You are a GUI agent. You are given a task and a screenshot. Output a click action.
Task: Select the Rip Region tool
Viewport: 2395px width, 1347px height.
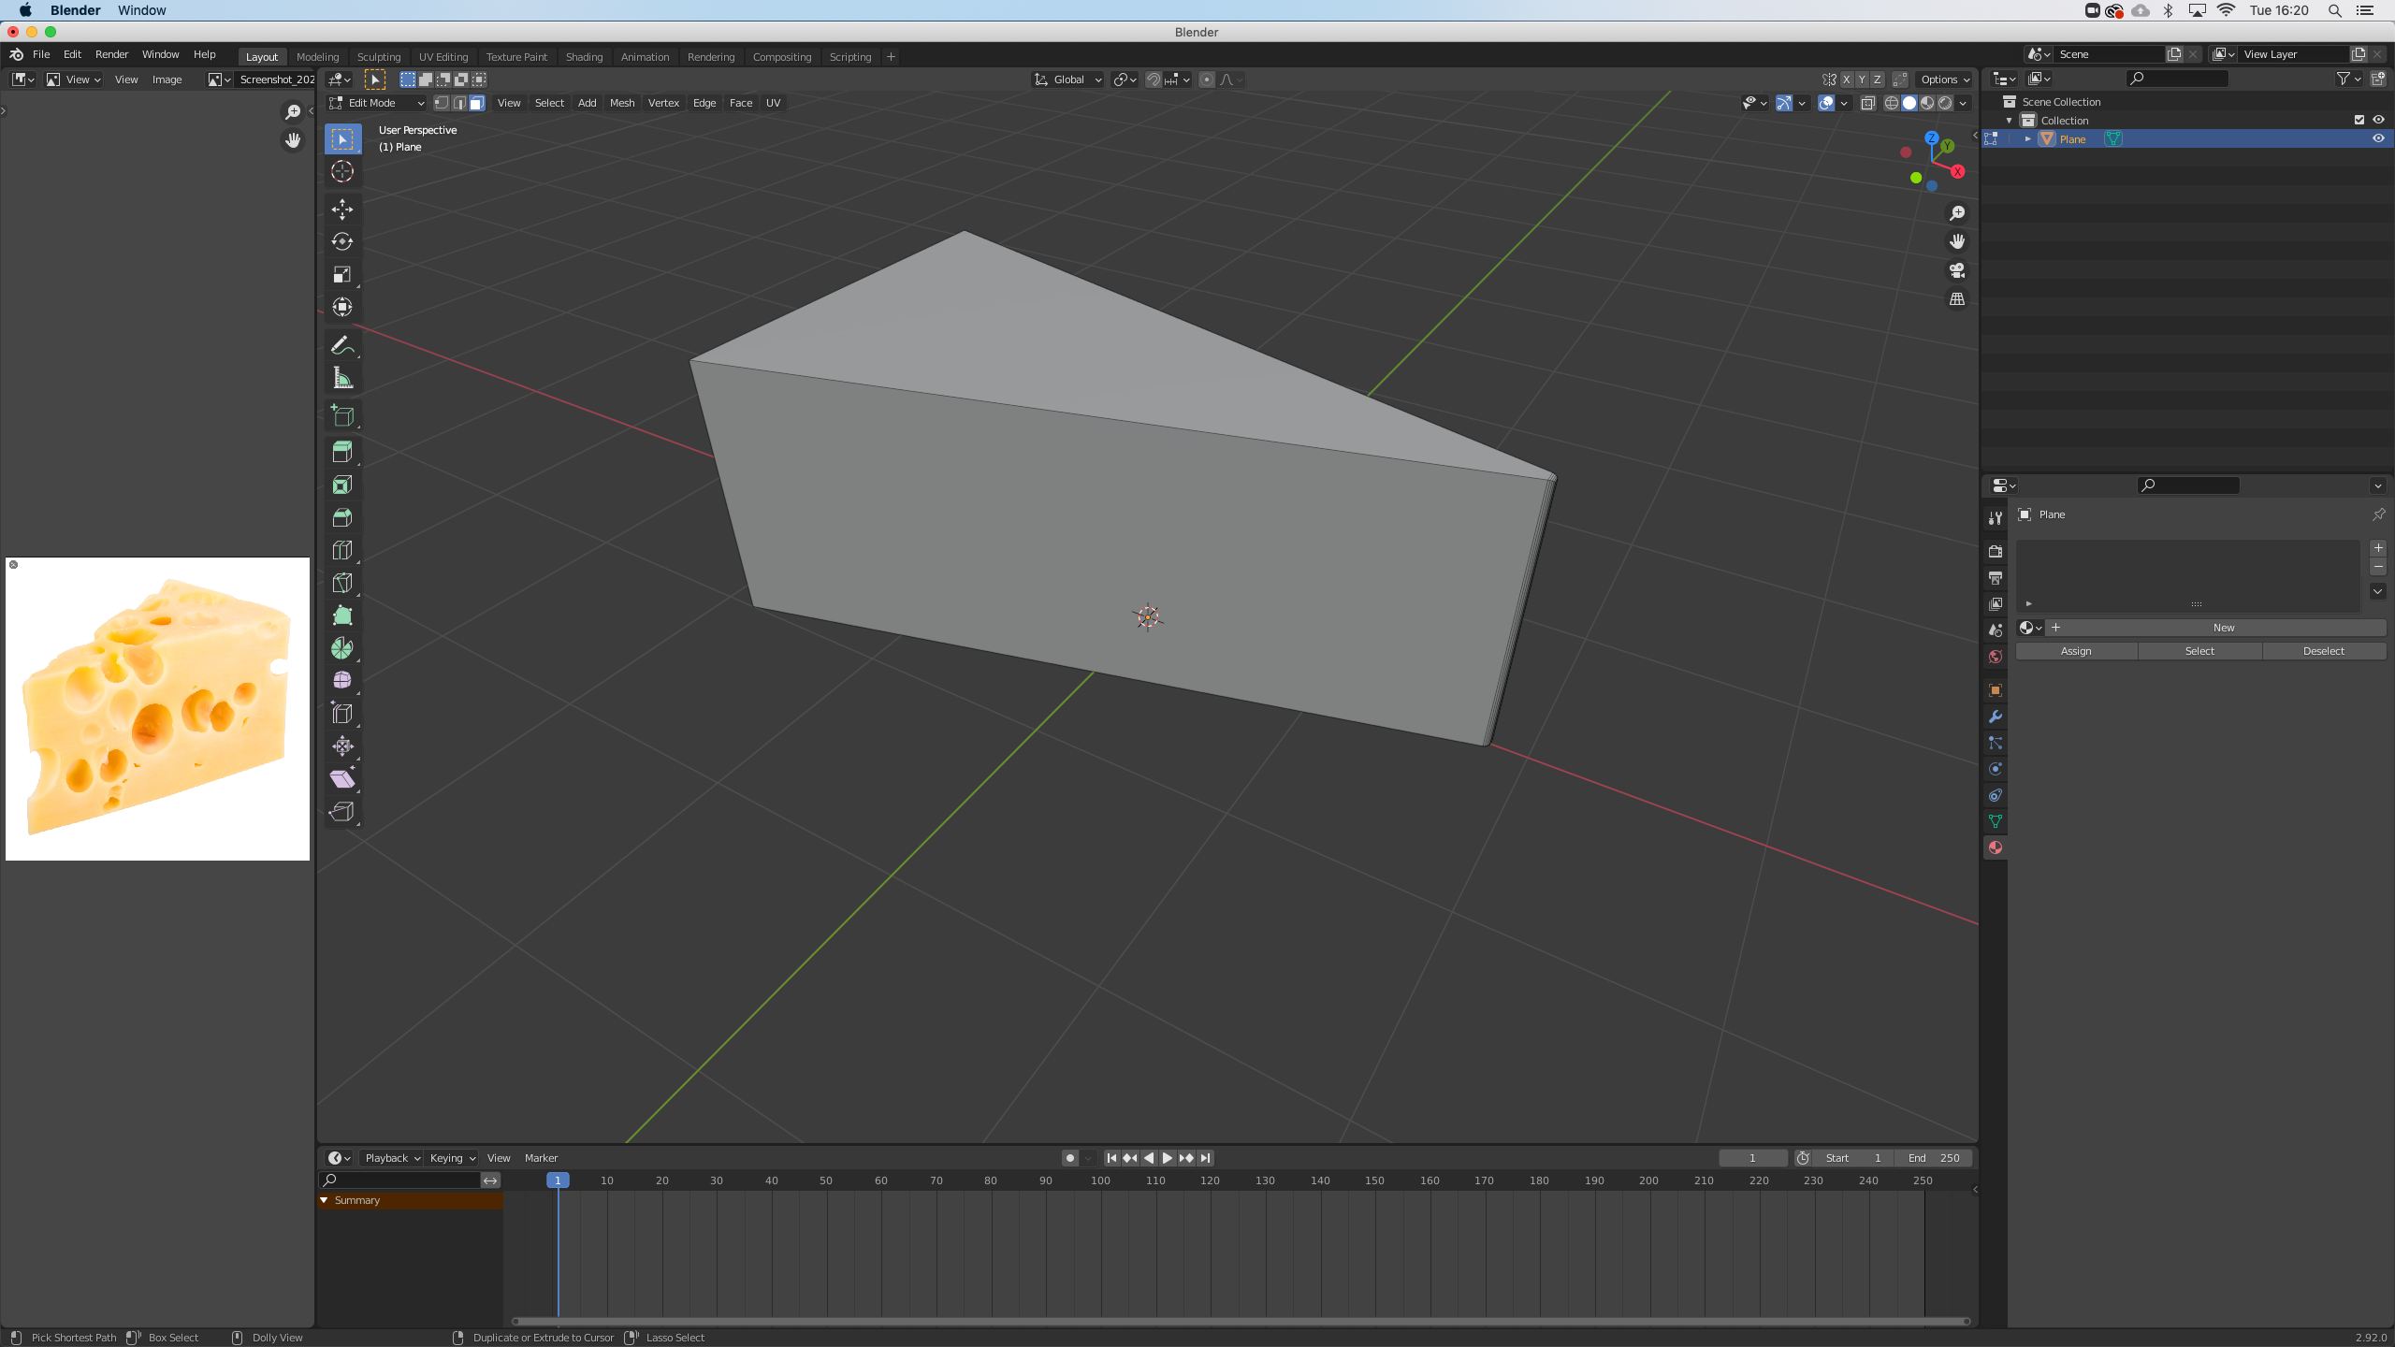pyautogui.click(x=342, y=812)
